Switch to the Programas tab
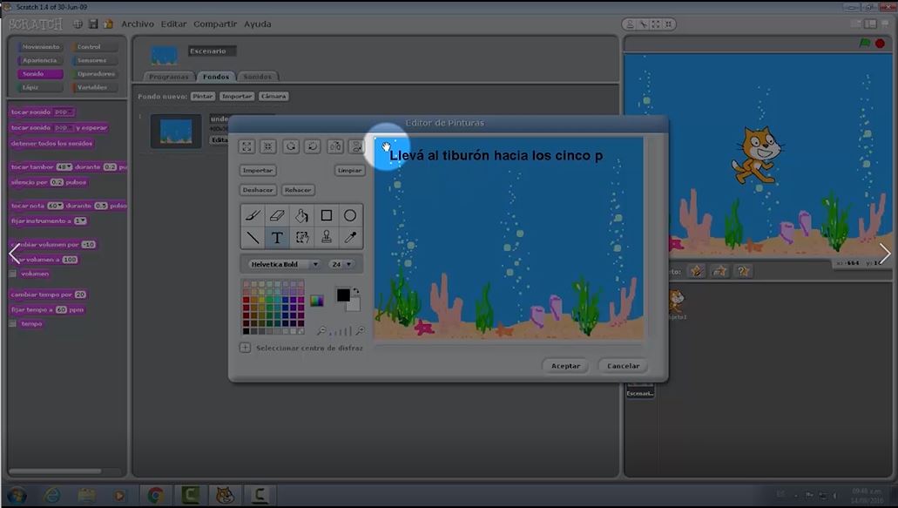 coord(168,76)
